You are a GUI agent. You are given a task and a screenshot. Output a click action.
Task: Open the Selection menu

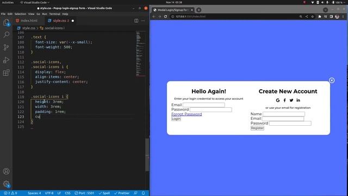point(20,14)
